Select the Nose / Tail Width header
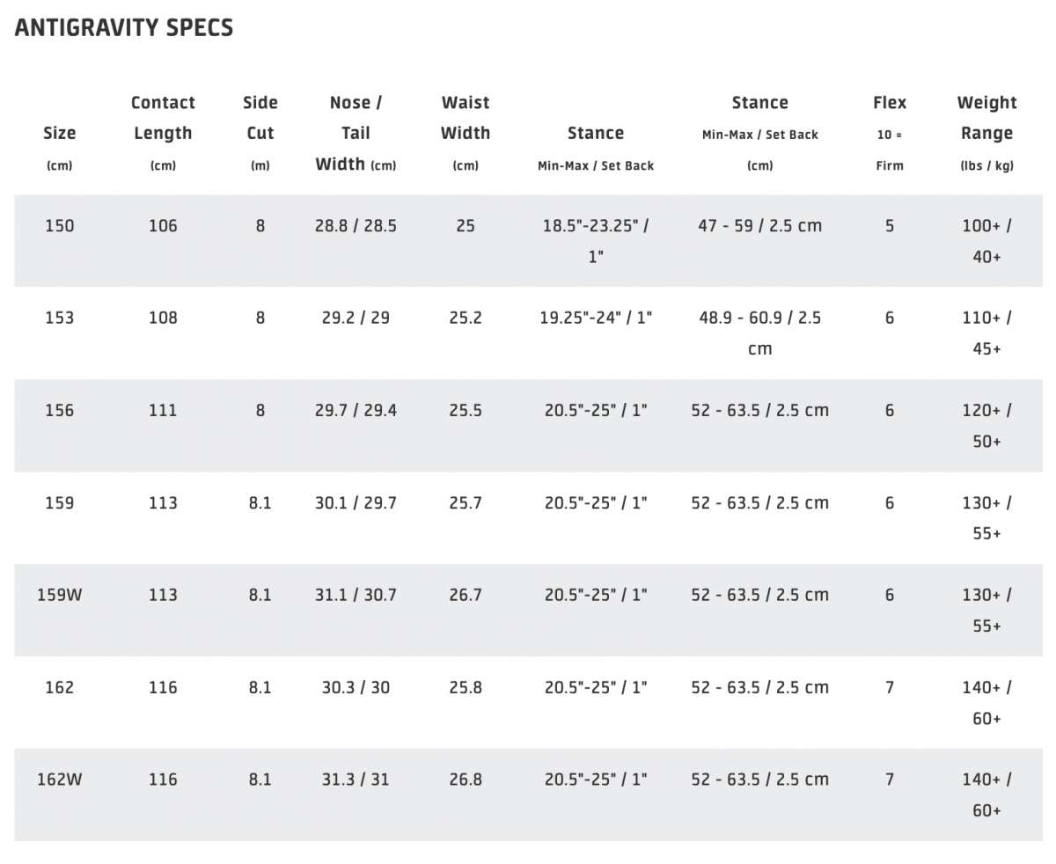 pos(356,133)
